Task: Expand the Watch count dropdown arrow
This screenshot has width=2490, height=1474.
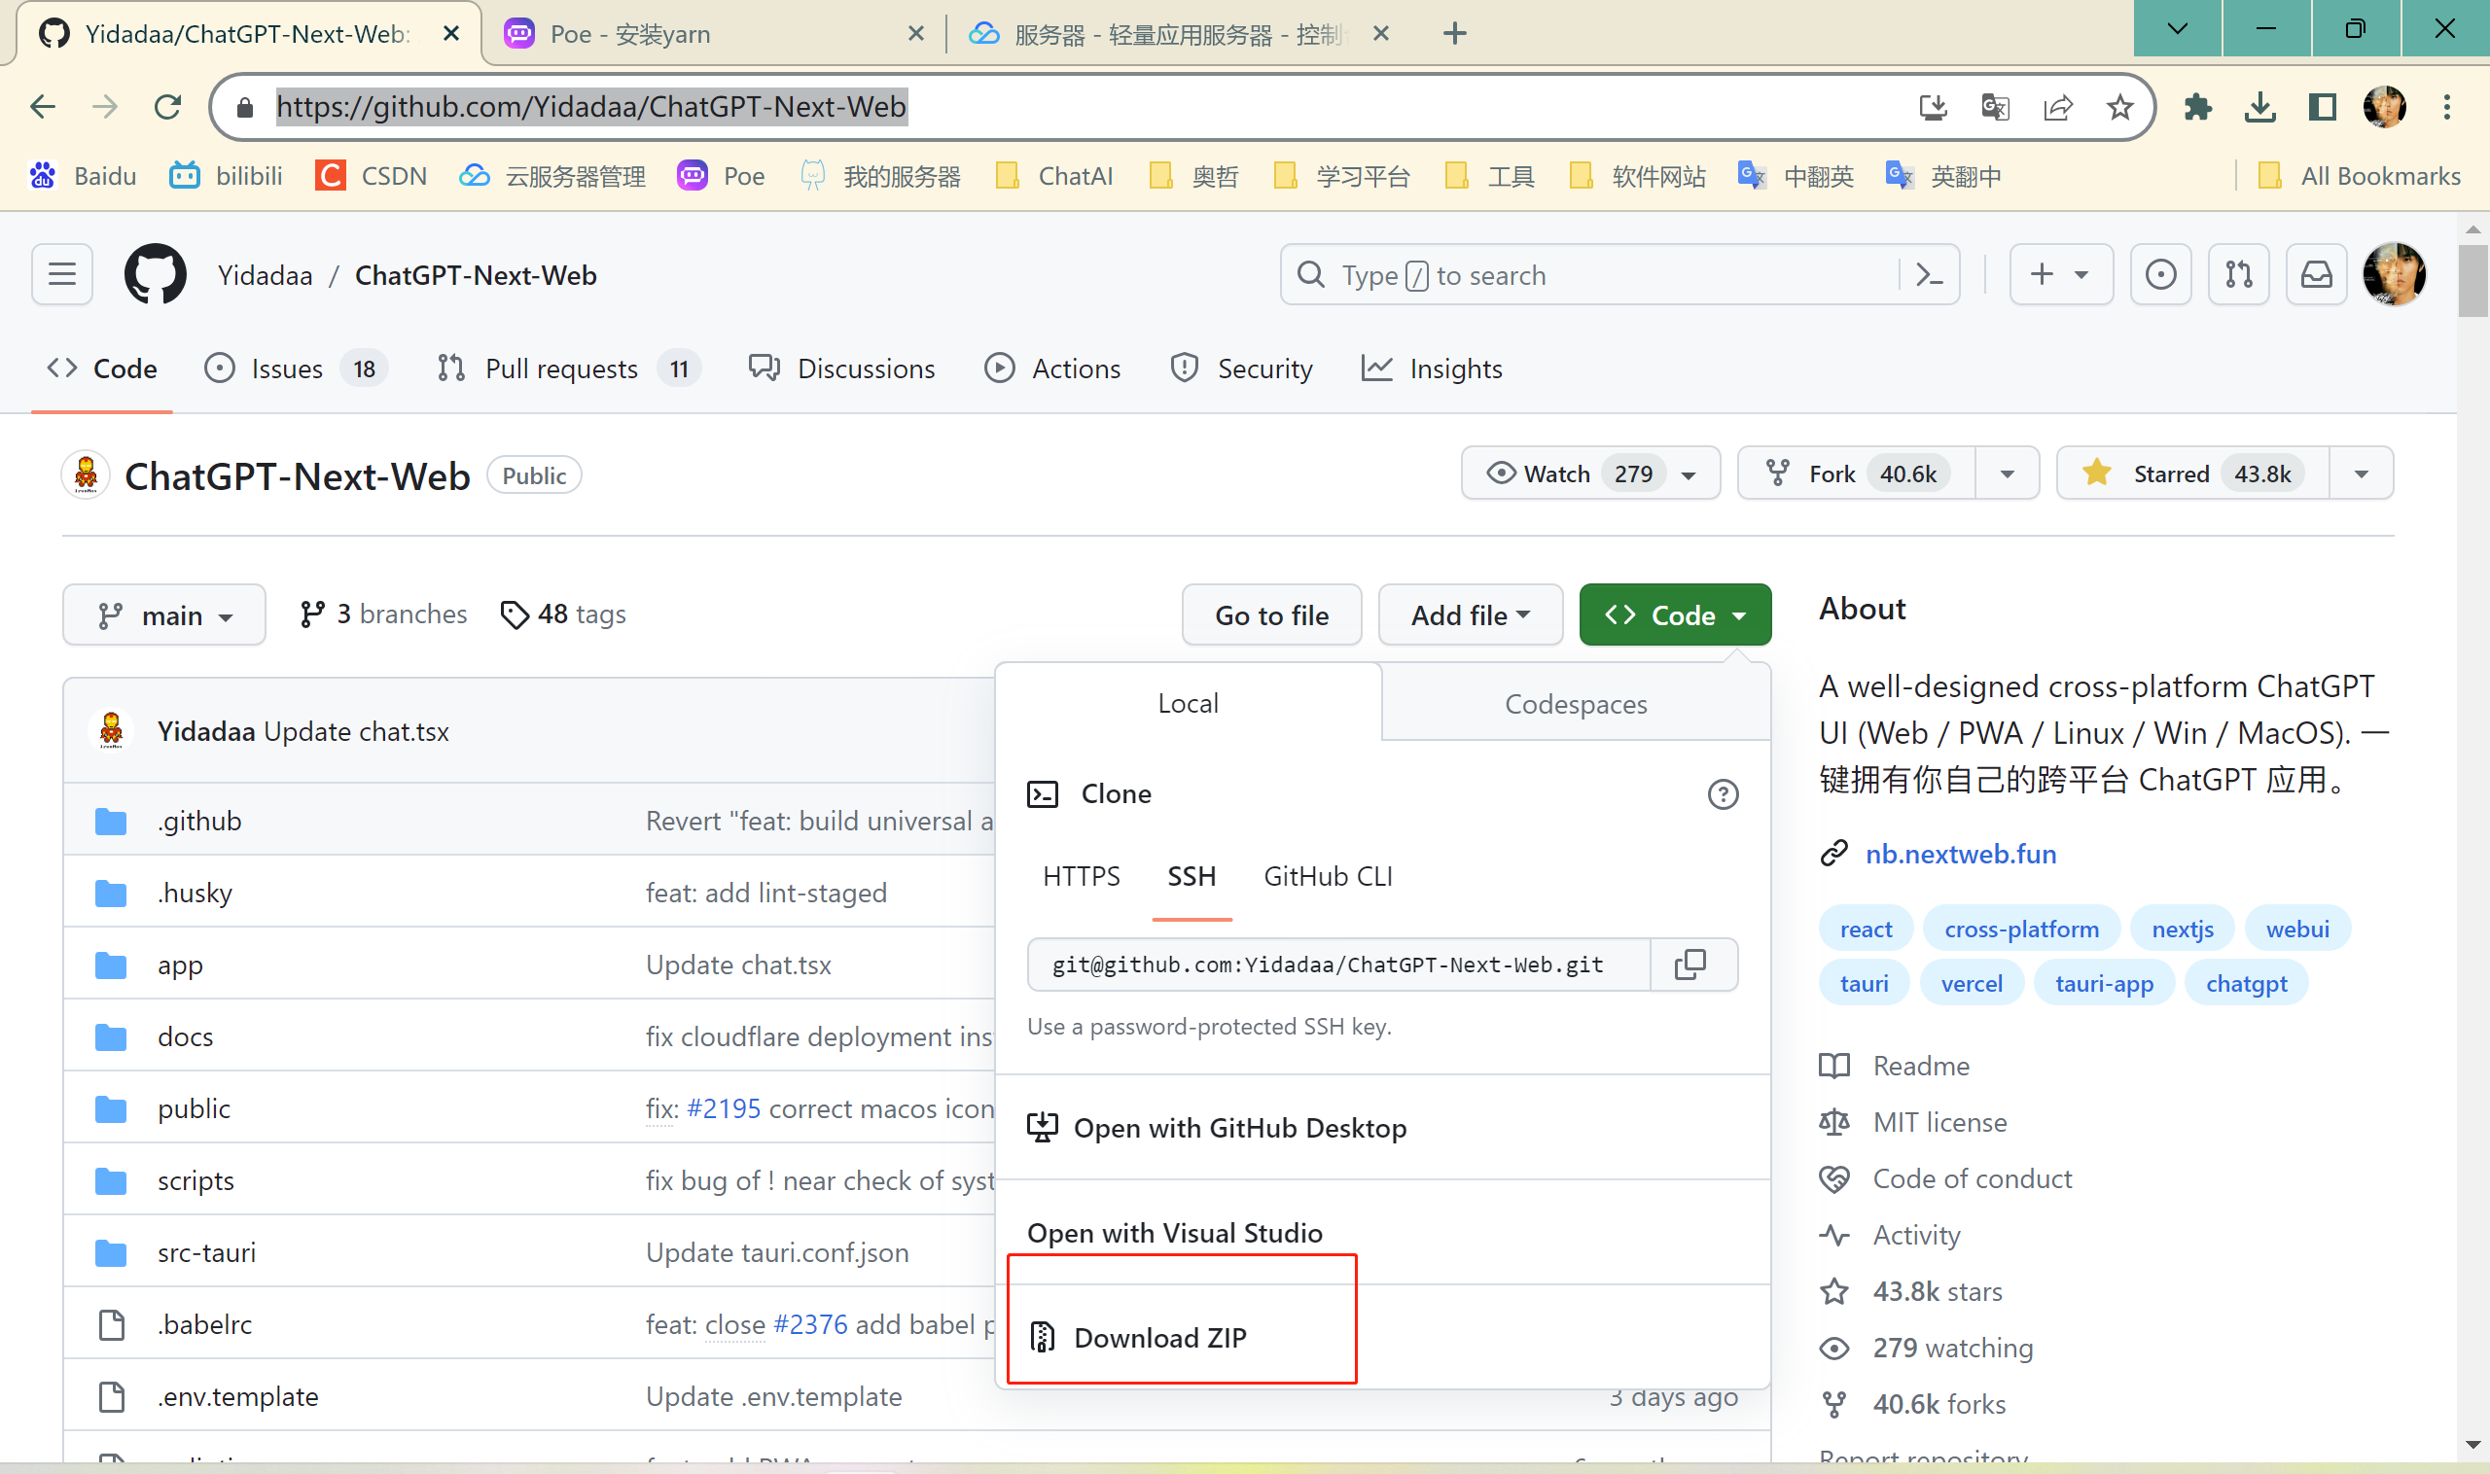Action: coord(1690,474)
